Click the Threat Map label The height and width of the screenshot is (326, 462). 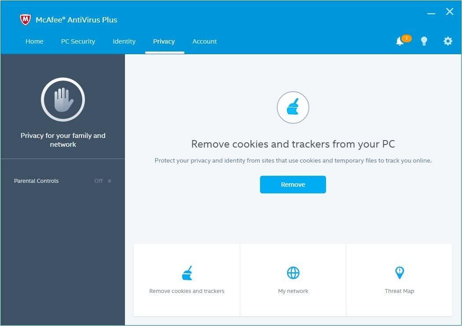click(x=399, y=291)
